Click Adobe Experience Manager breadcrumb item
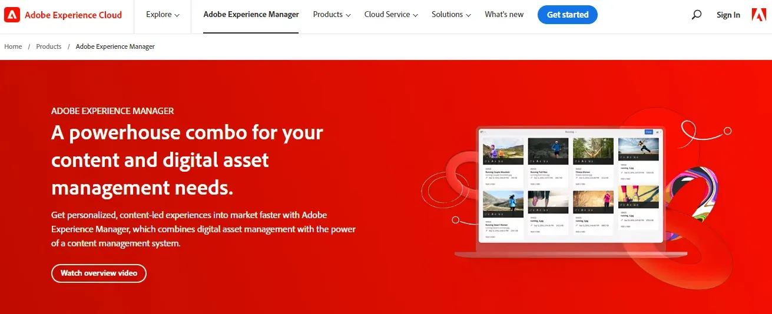772x314 pixels. [x=115, y=46]
